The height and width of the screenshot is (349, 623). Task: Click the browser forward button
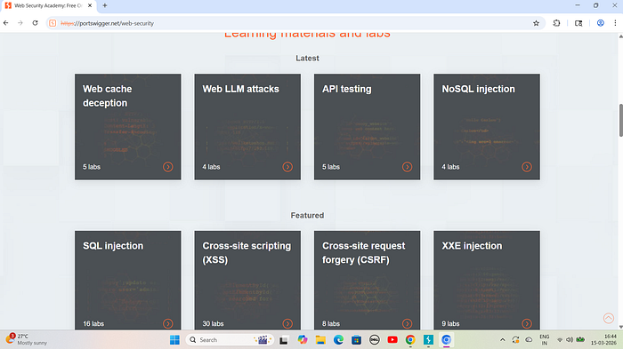pos(20,23)
